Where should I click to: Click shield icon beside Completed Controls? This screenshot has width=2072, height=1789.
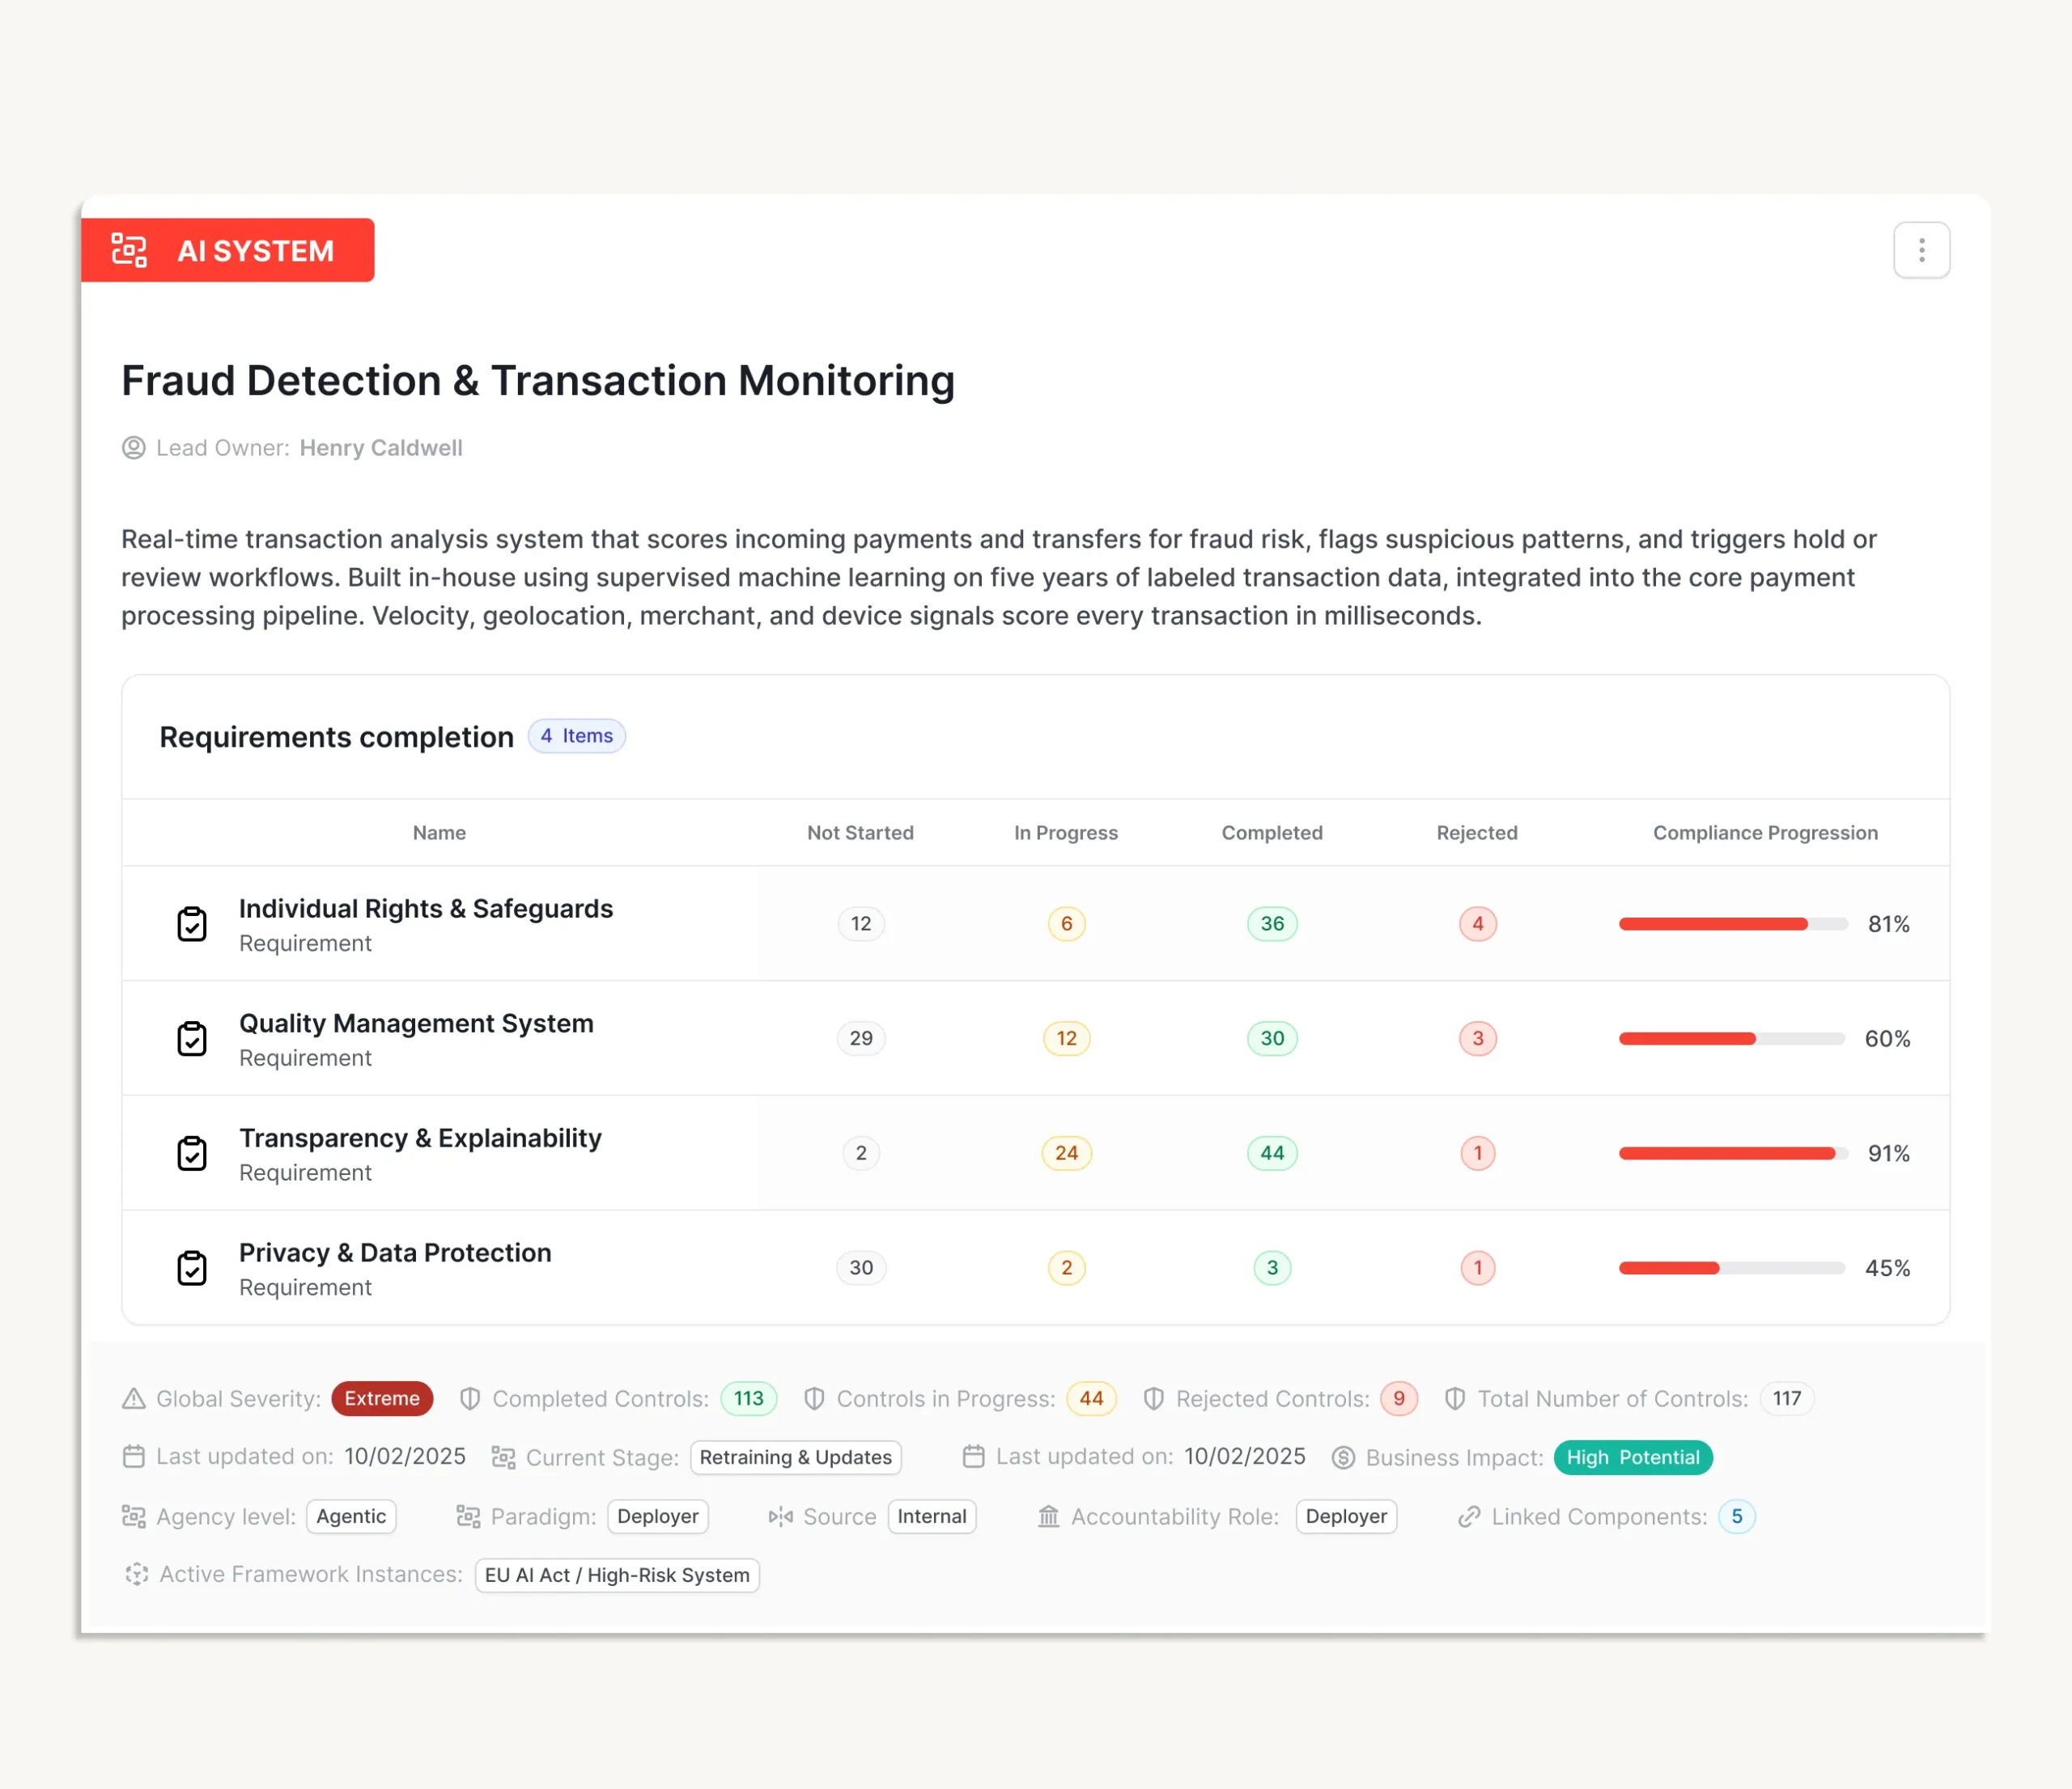click(470, 1398)
